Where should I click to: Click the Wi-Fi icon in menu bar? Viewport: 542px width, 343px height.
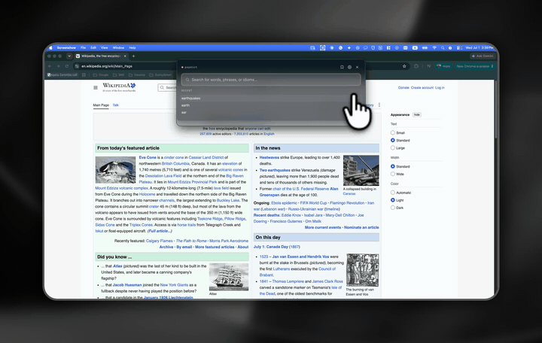click(x=434, y=47)
